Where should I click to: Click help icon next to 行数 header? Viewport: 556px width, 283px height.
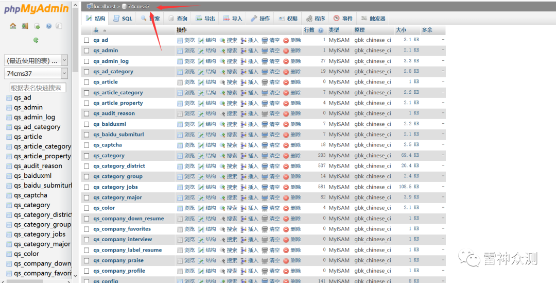(x=321, y=30)
